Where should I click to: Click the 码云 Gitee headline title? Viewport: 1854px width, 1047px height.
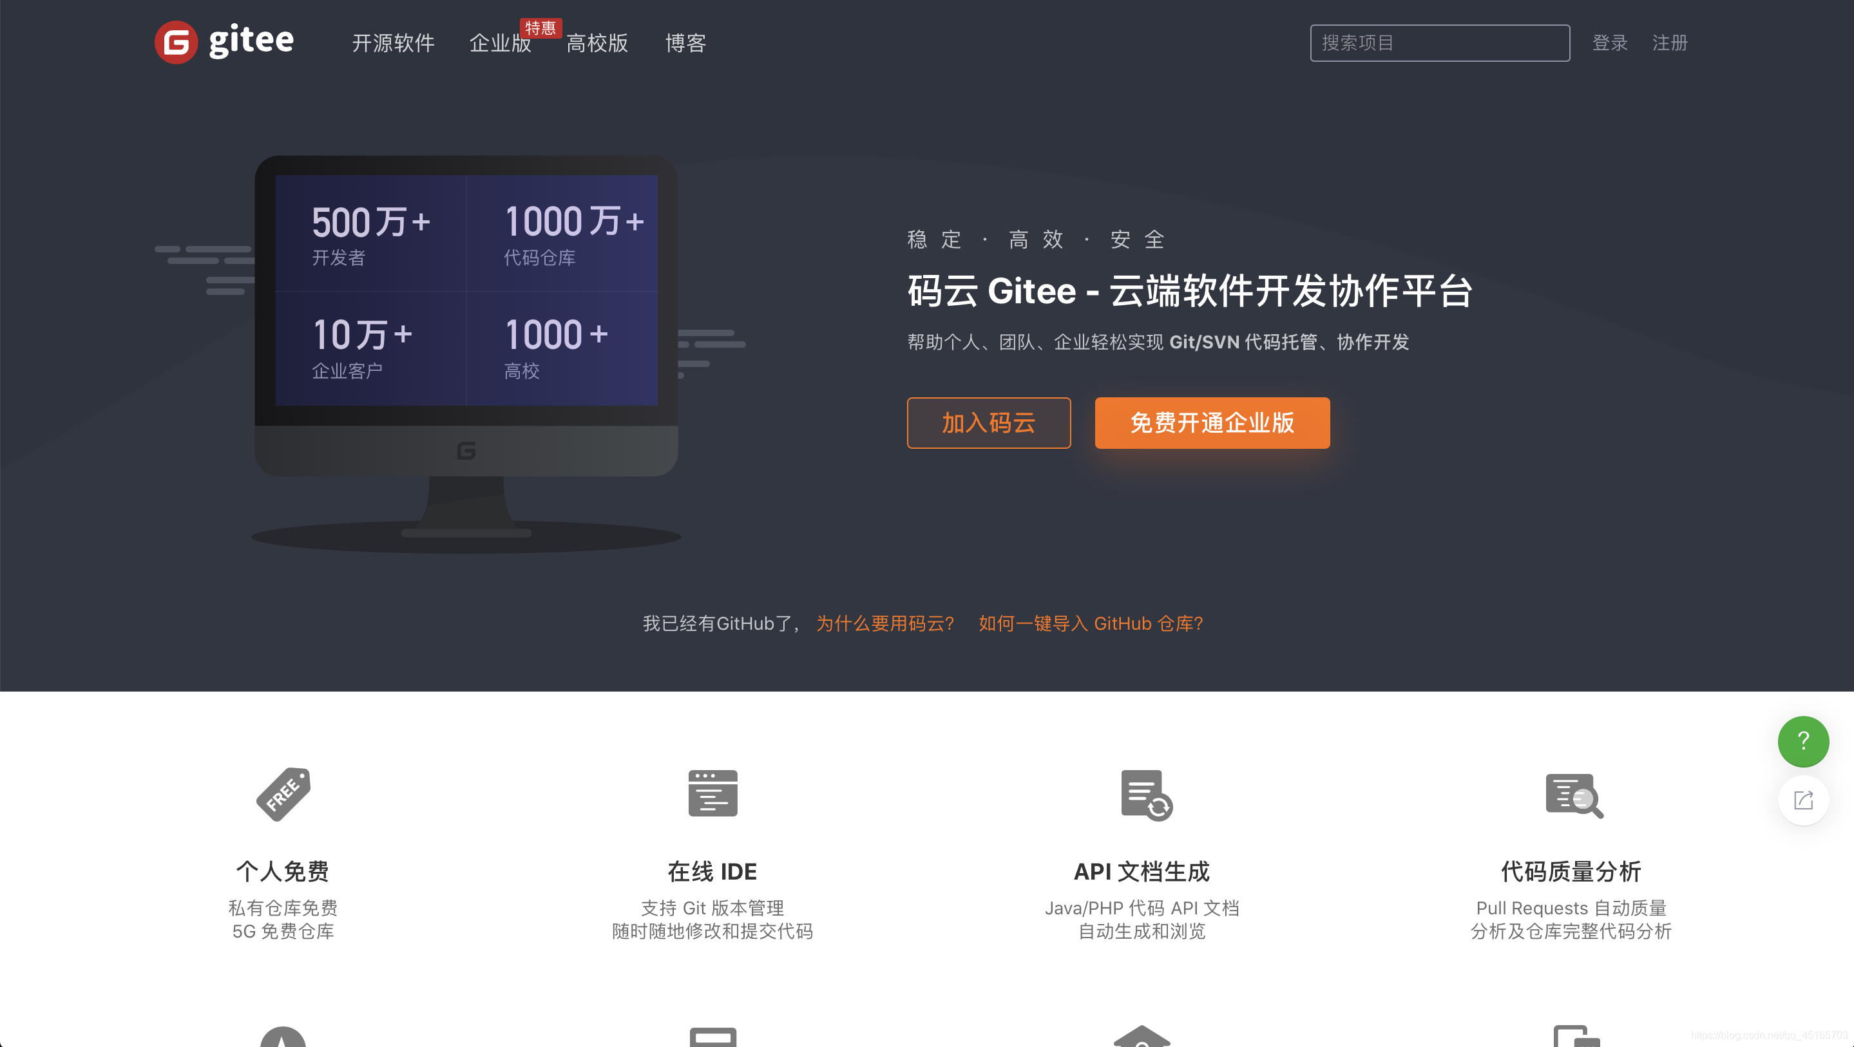pyautogui.click(x=1190, y=292)
